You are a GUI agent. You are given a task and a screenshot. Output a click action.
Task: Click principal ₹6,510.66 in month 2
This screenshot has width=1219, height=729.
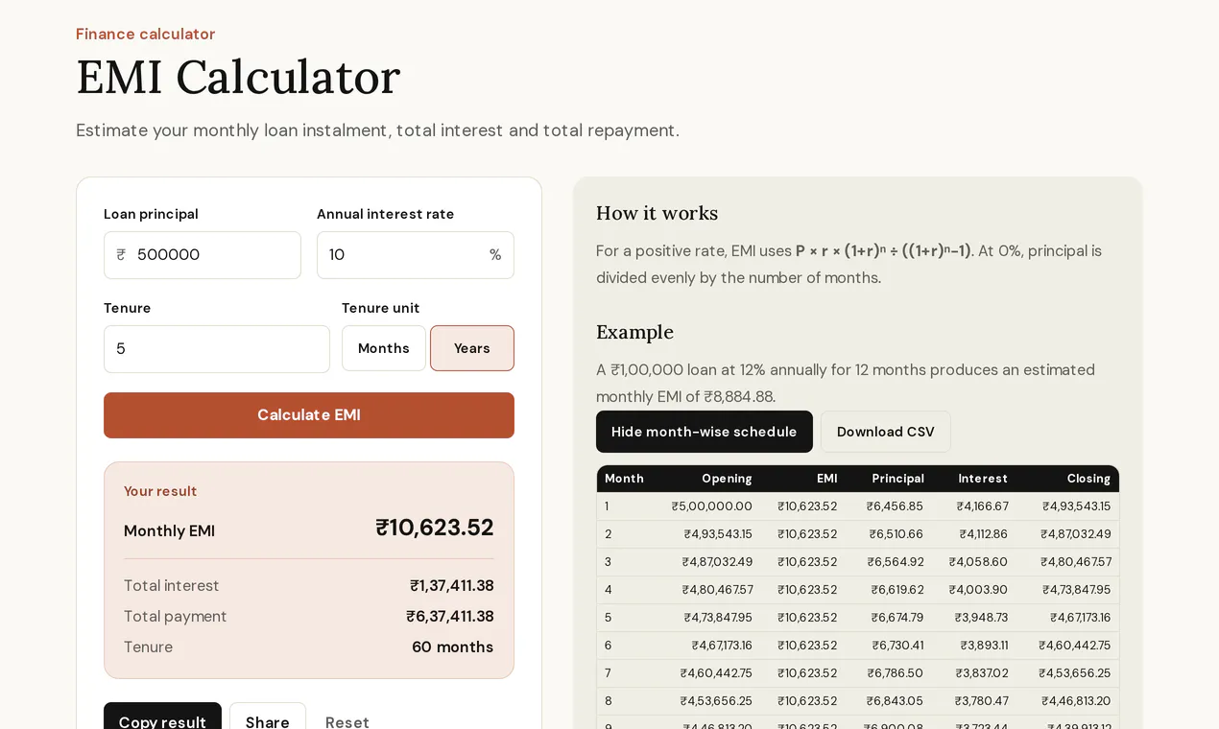[896, 534]
